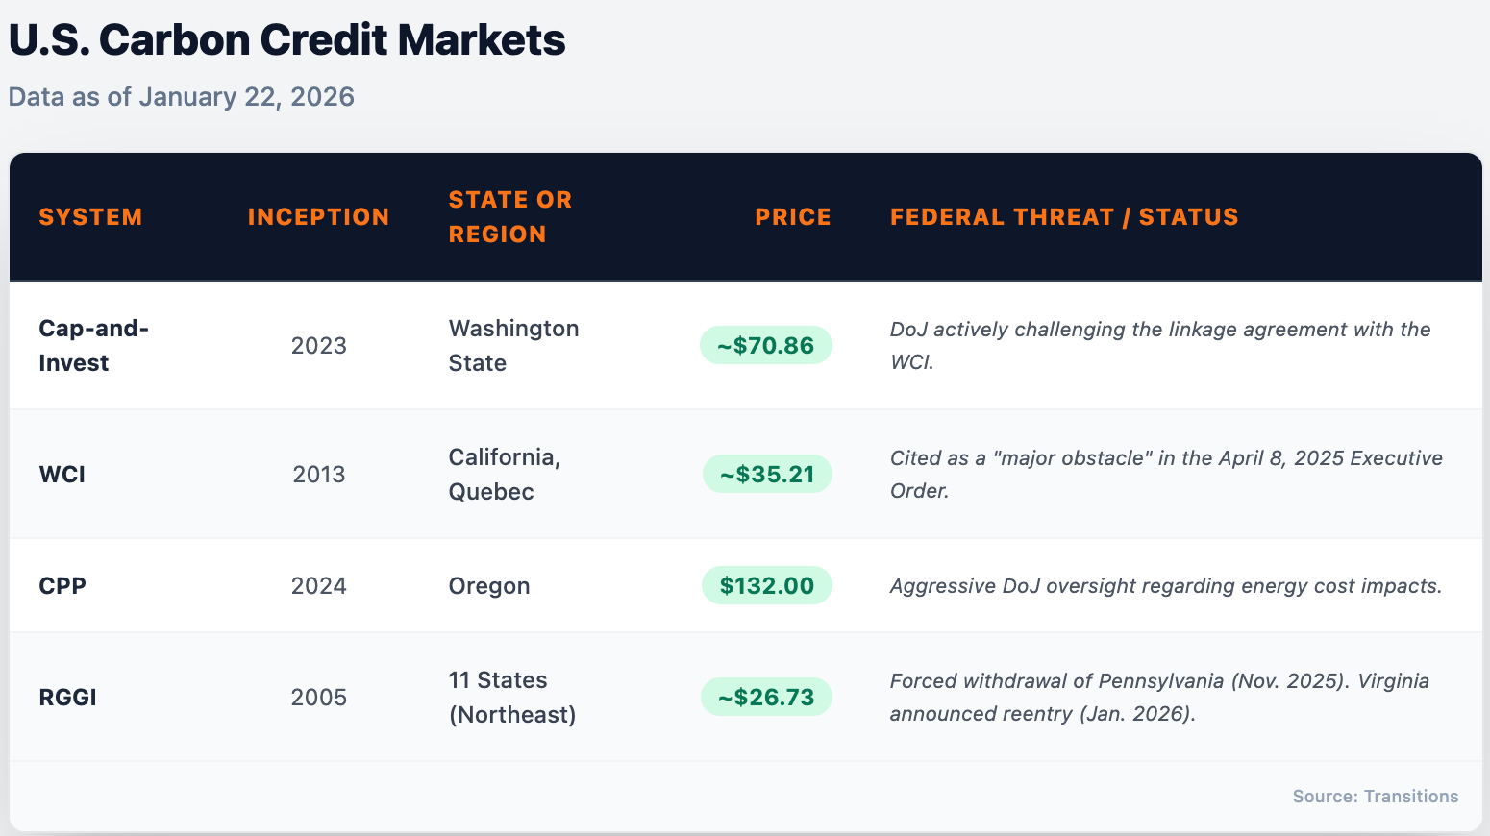Click the Oregon region cell

pos(489,586)
